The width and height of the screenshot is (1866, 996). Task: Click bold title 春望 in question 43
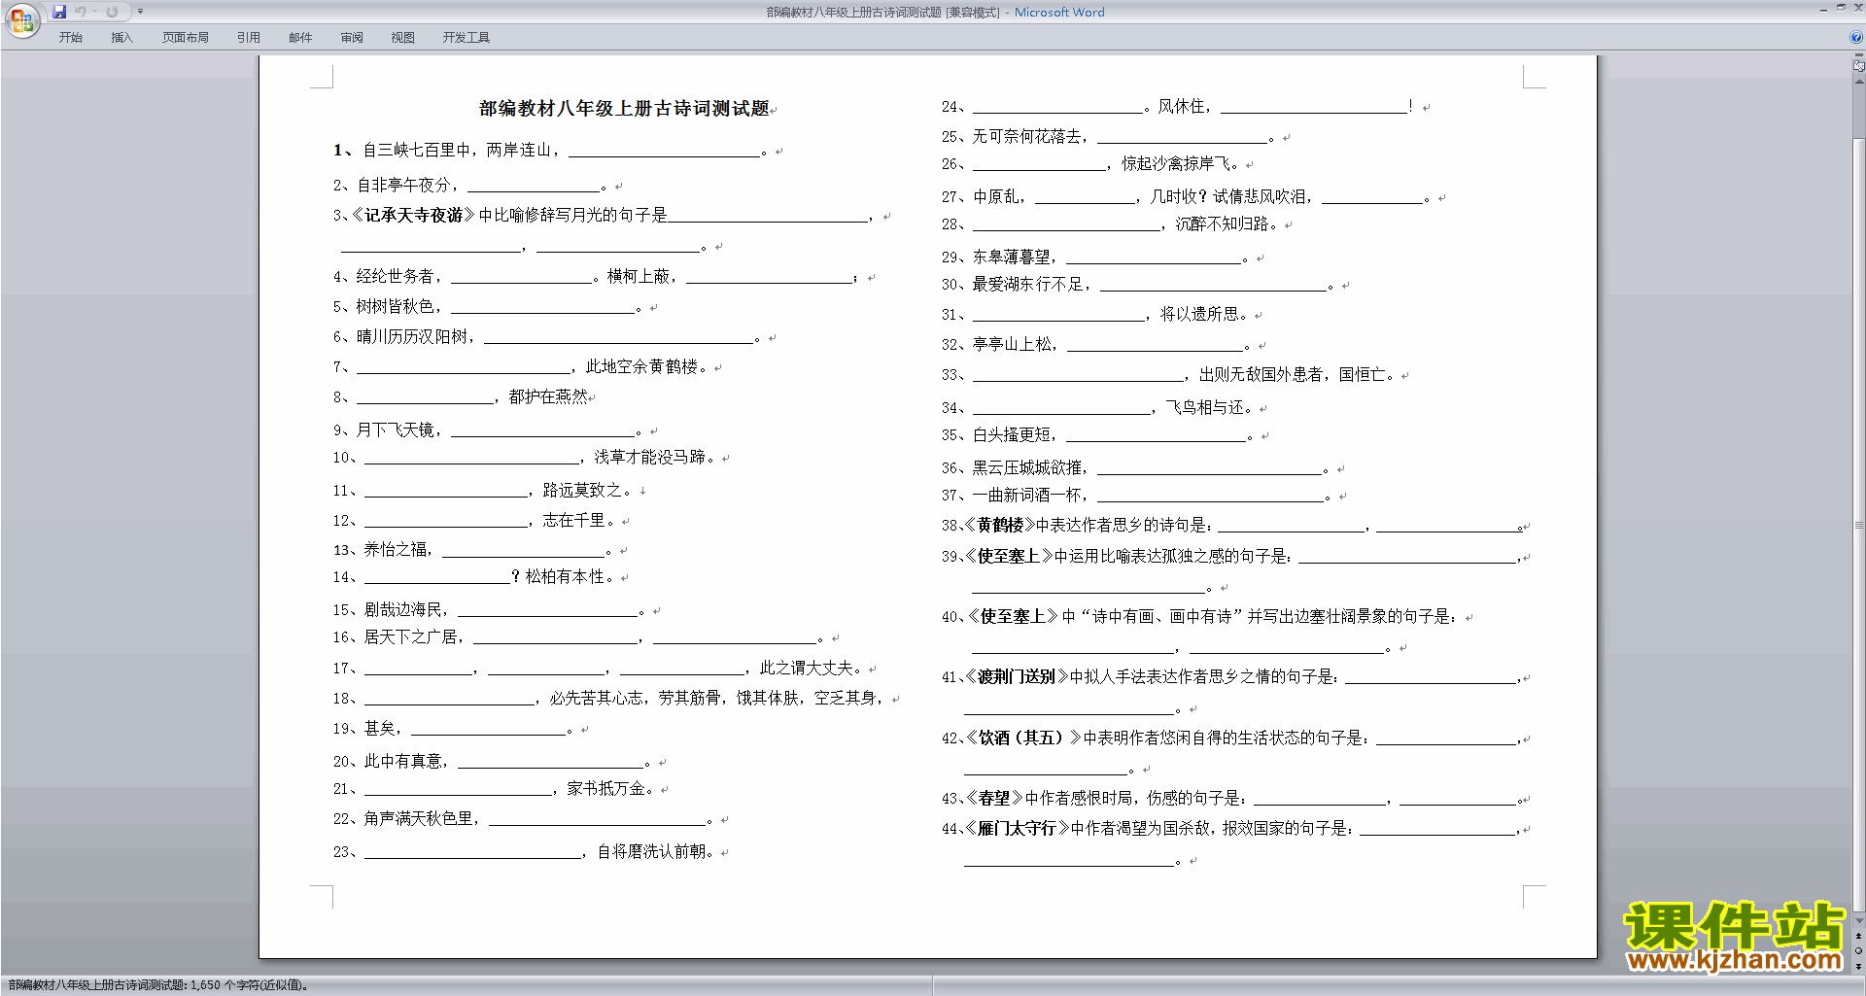pyautogui.click(x=993, y=798)
